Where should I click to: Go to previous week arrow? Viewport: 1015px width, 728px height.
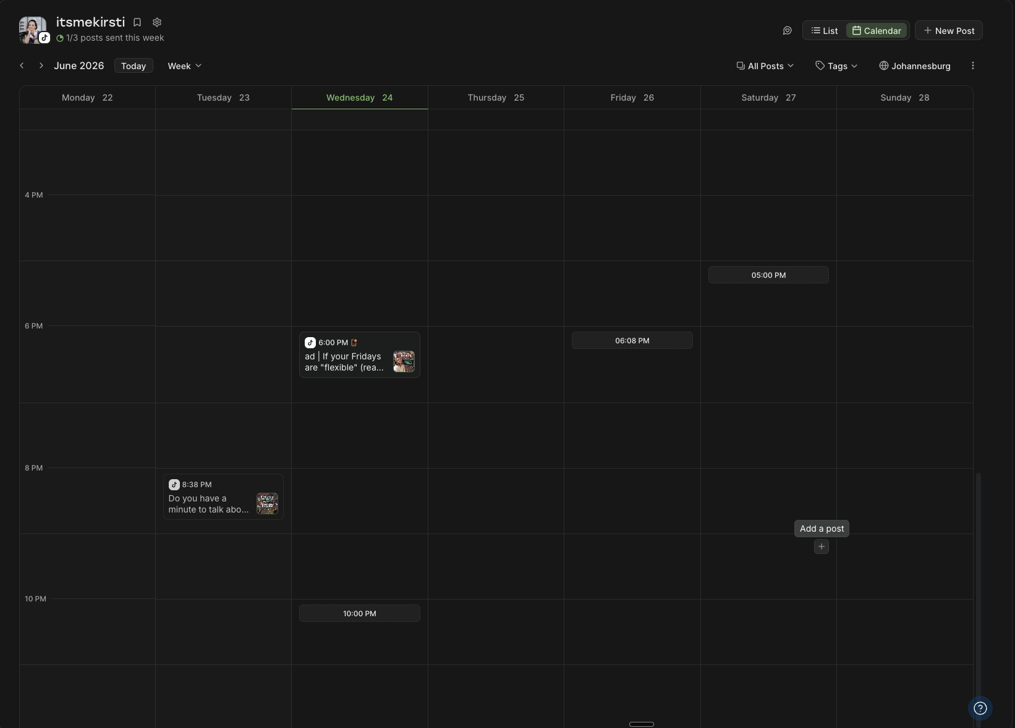point(22,65)
